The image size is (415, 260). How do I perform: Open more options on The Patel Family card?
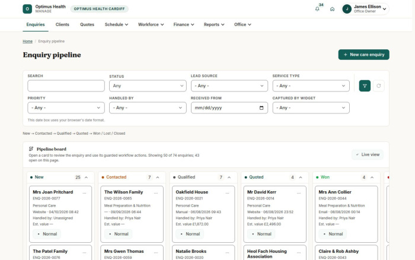pos(84,252)
